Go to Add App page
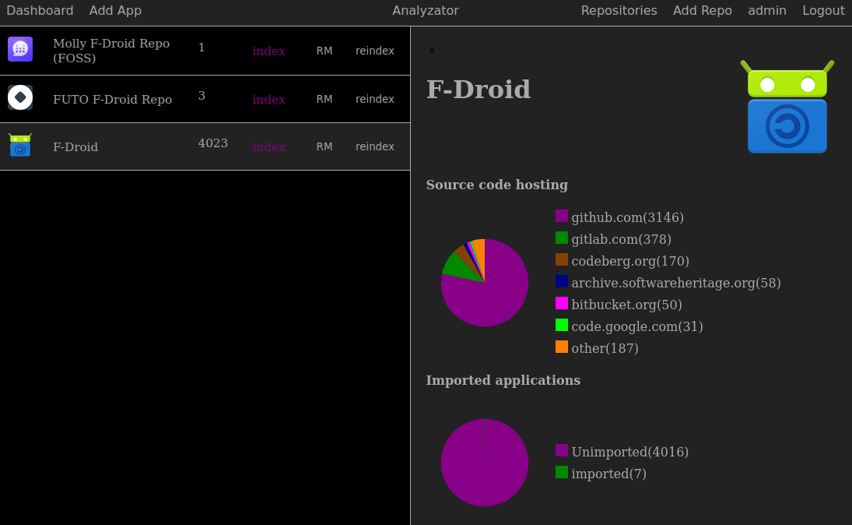The image size is (852, 525). point(115,11)
